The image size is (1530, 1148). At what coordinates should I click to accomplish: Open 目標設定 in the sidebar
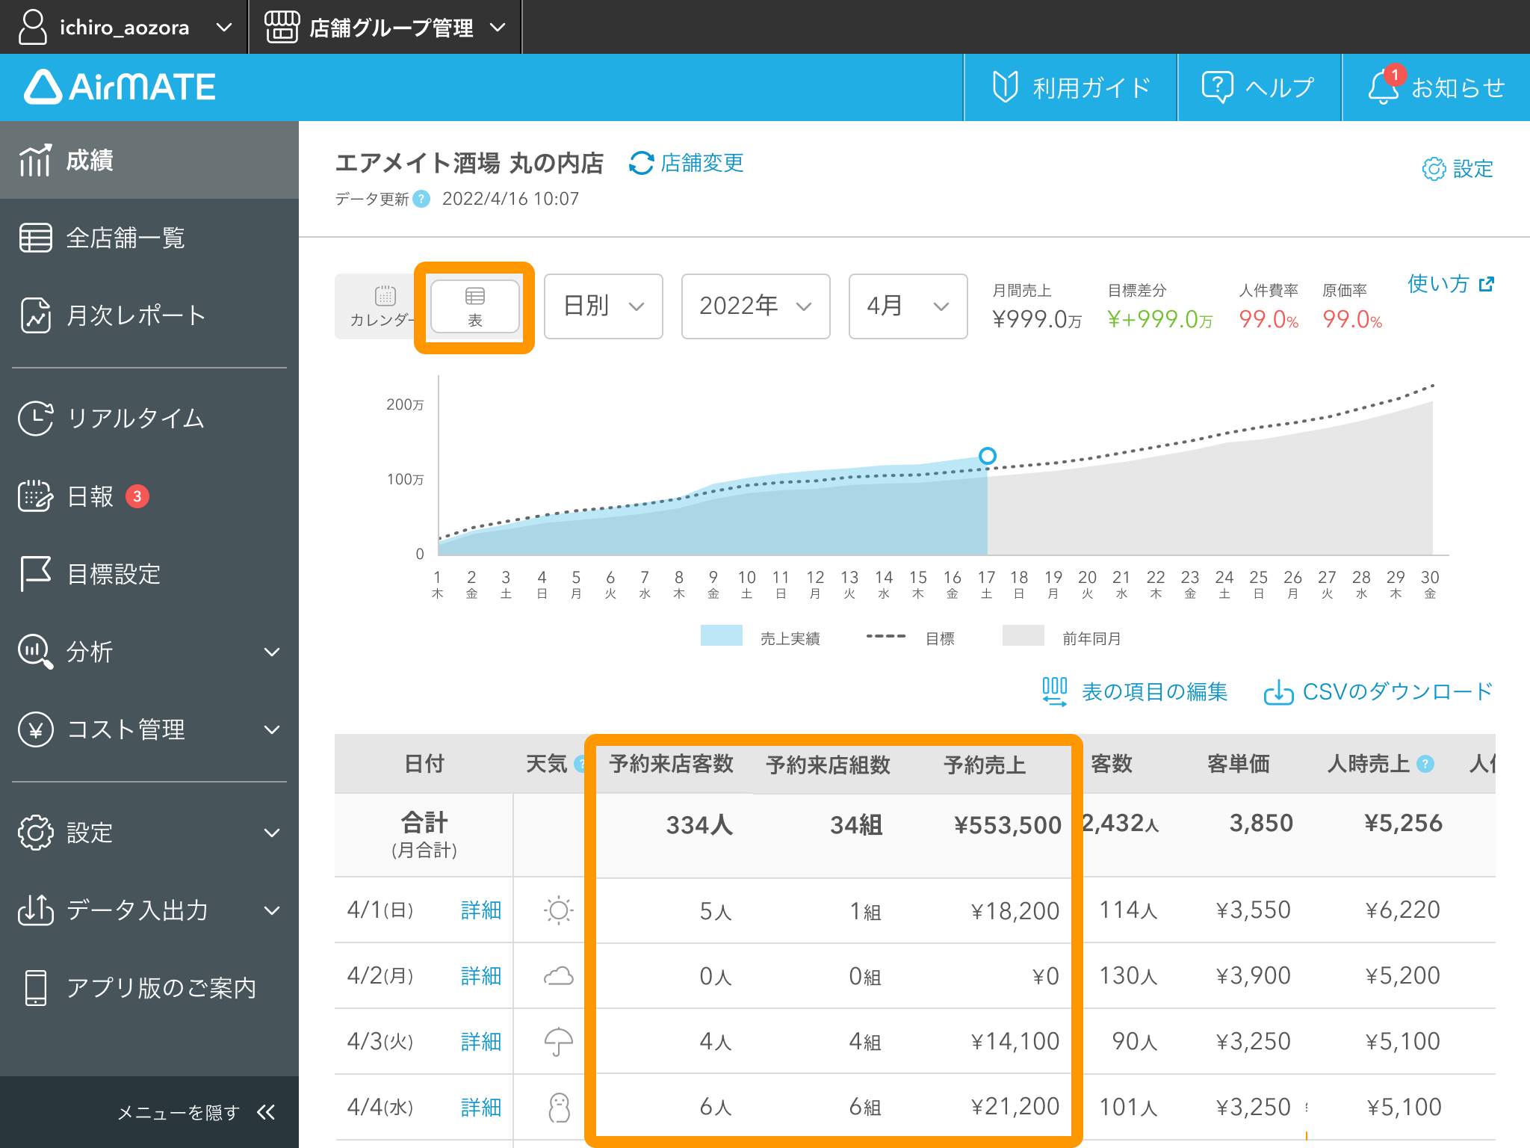[149, 574]
